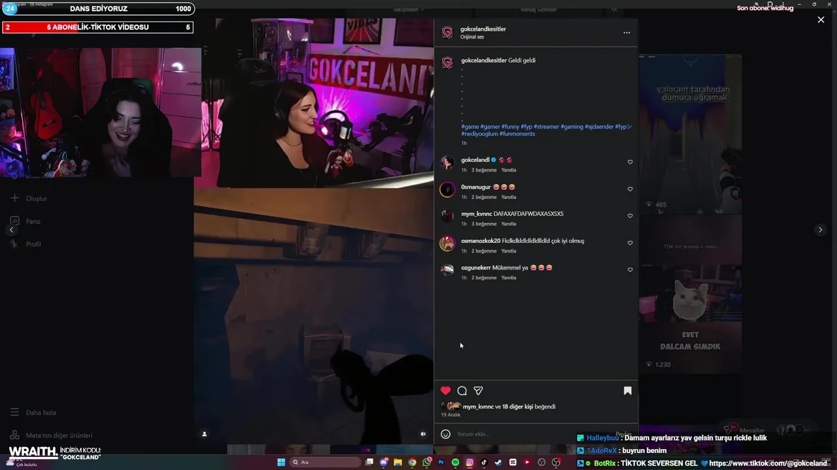Open osmanozkok20 commenter avatar

[x=447, y=243]
